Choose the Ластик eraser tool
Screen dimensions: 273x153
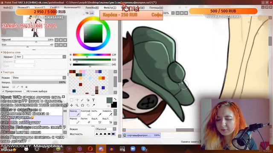click(85, 121)
